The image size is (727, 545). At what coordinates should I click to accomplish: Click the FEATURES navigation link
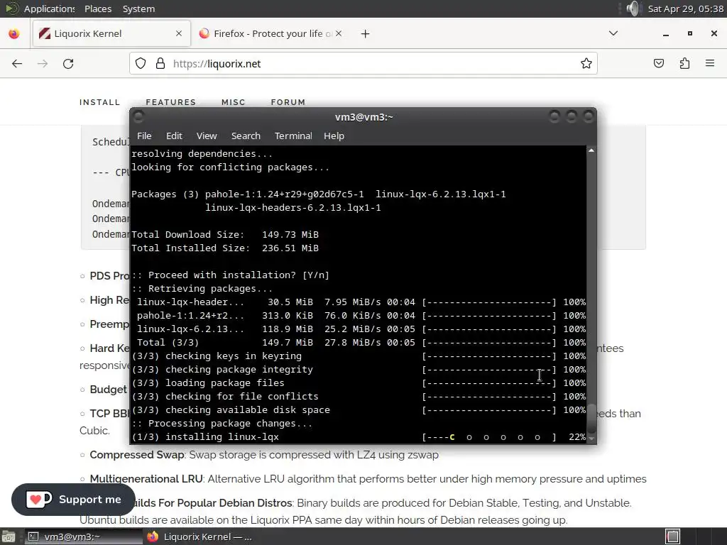coord(170,102)
